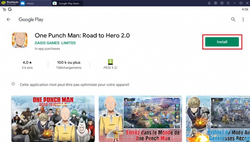Screen dimensions: 250x142
Task: Click the PEGI 3 info circle icon
Action: click(x=116, y=68)
